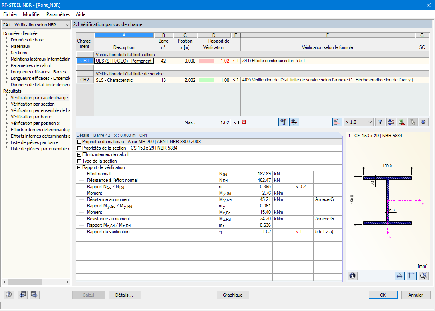Click the pick member with cursor icon
Image resolution: width=435 pixels, height=311 pixels.
413,122
